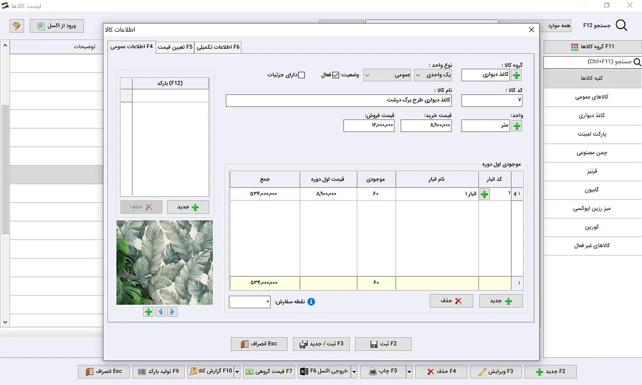Click خروجی اکسل F6 export button
Viewport: 642px width, 385px height.
(x=324, y=371)
